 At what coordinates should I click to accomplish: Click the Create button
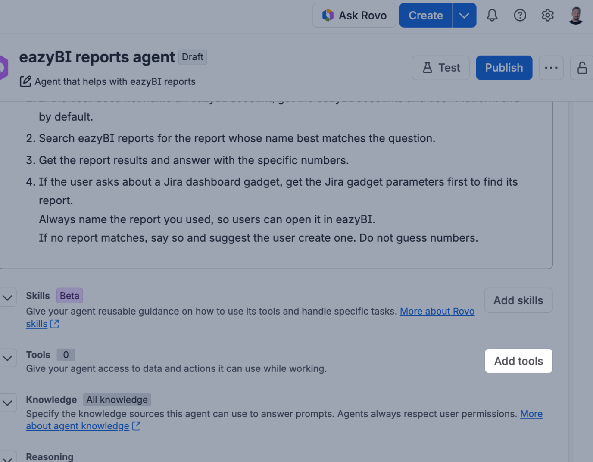(426, 16)
